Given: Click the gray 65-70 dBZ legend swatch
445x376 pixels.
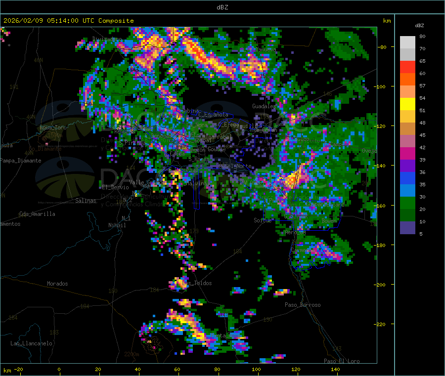Looking at the screenshot, I should click(x=407, y=55).
